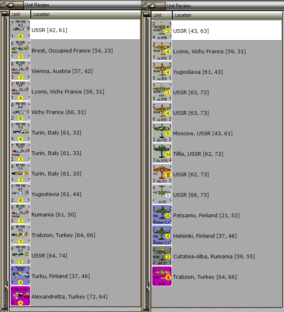This screenshot has height=312, width=284.
Task: Collapse the right Unit Review panel via title button
Action: coord(151,6)
